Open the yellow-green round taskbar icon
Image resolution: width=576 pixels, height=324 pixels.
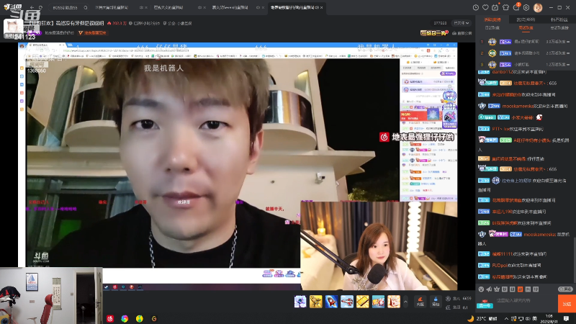[x=140, y=318]
